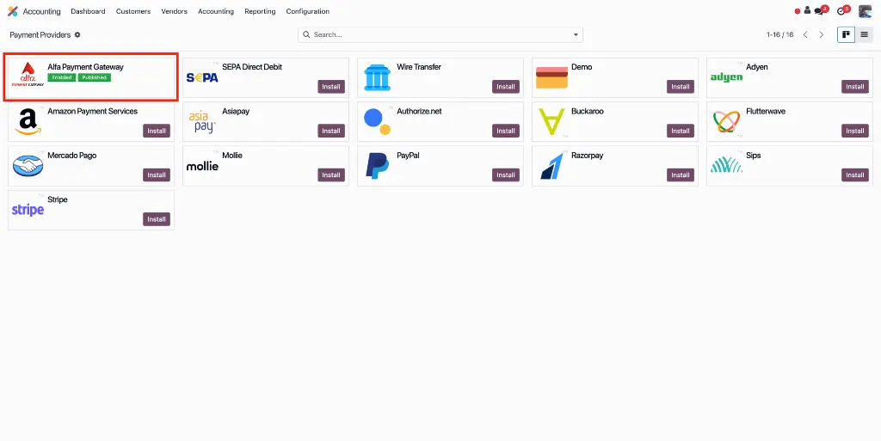This screenshot has width=881, height=441.
Task: Go to next page of records
Action: tap(822, 35)
